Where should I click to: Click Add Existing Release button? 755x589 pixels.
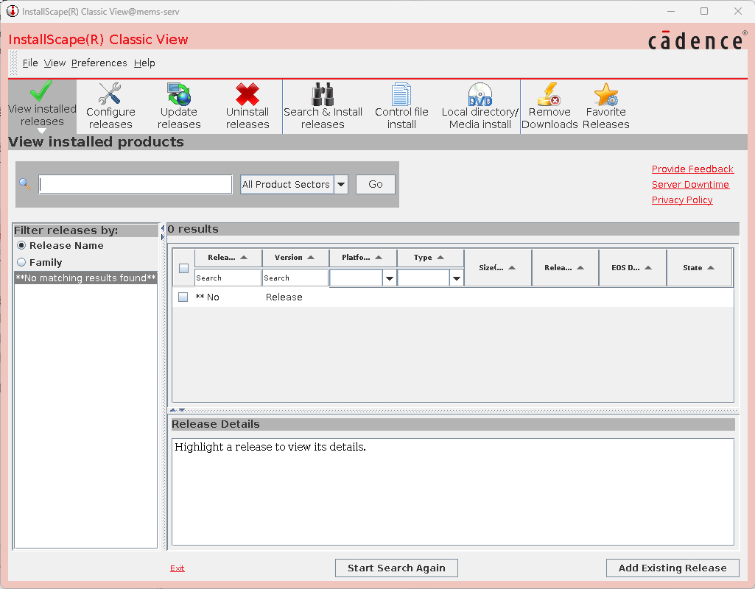pos(673,568)
